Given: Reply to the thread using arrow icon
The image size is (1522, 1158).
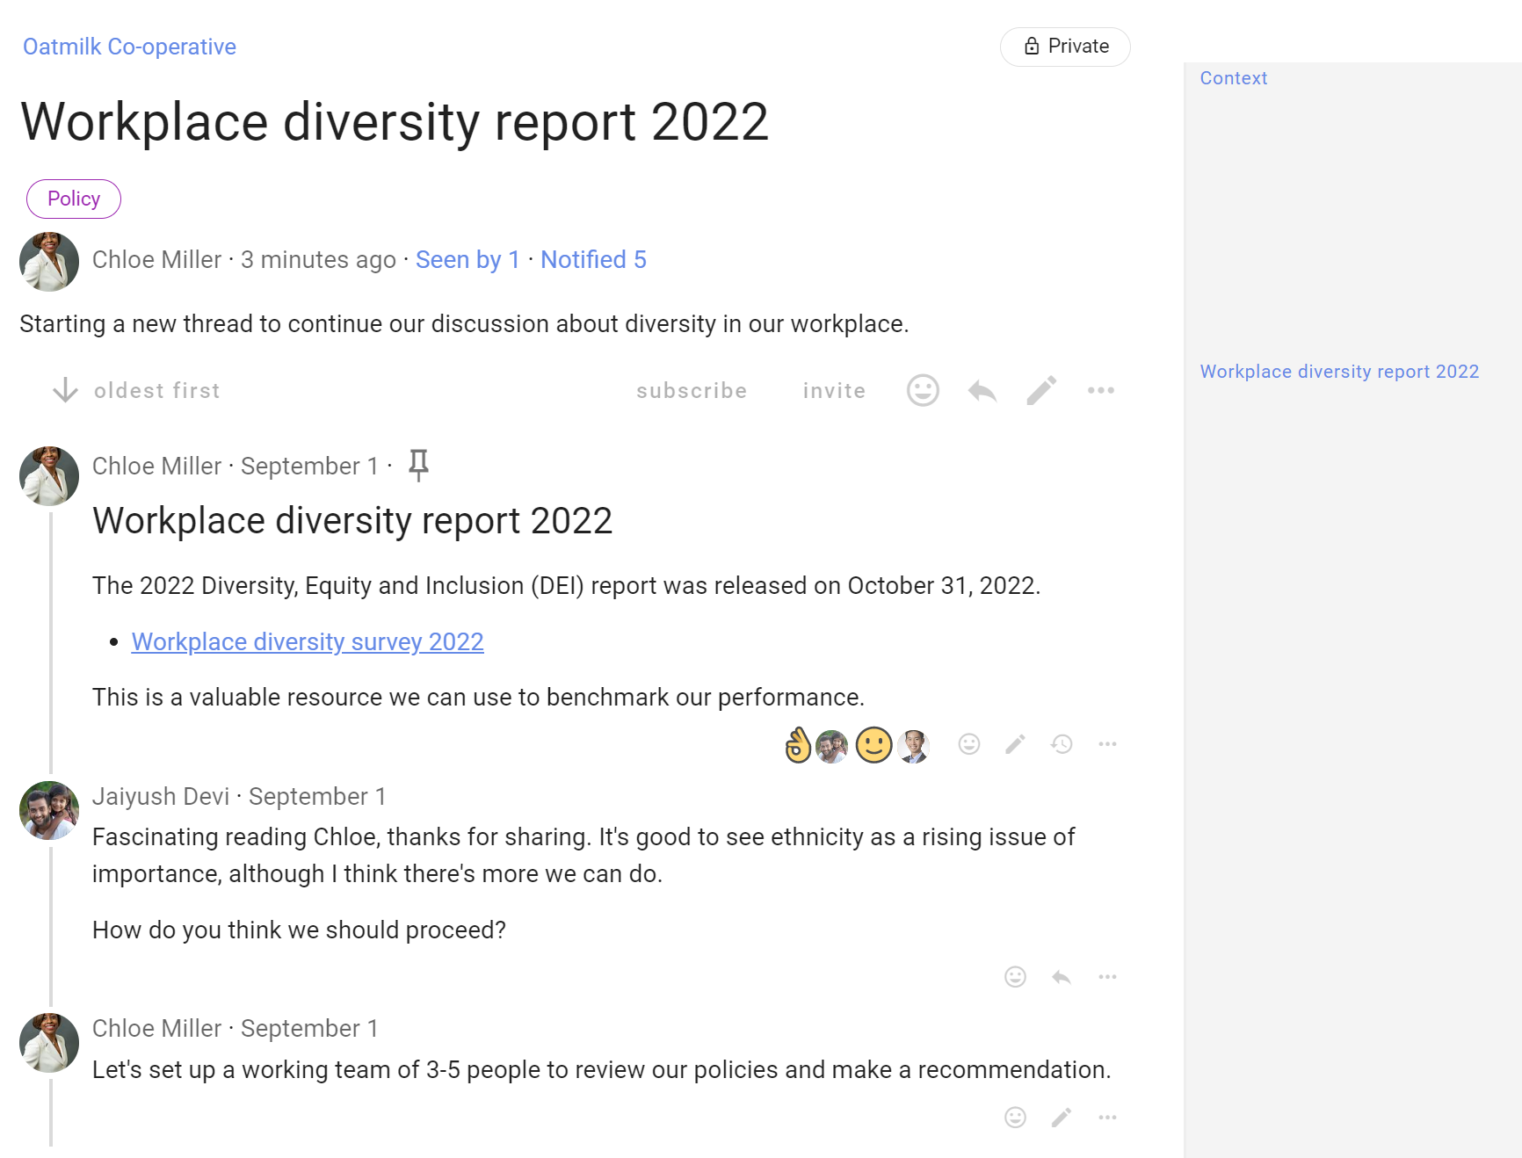Looking at the screenshot, I should tap(982, 390).
